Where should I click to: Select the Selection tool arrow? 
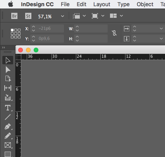(8, 60)
